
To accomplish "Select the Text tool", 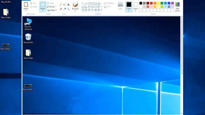I will point(68,5).
